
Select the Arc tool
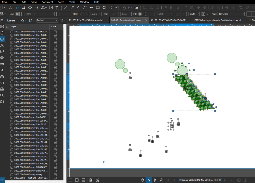tap(79, 7)
